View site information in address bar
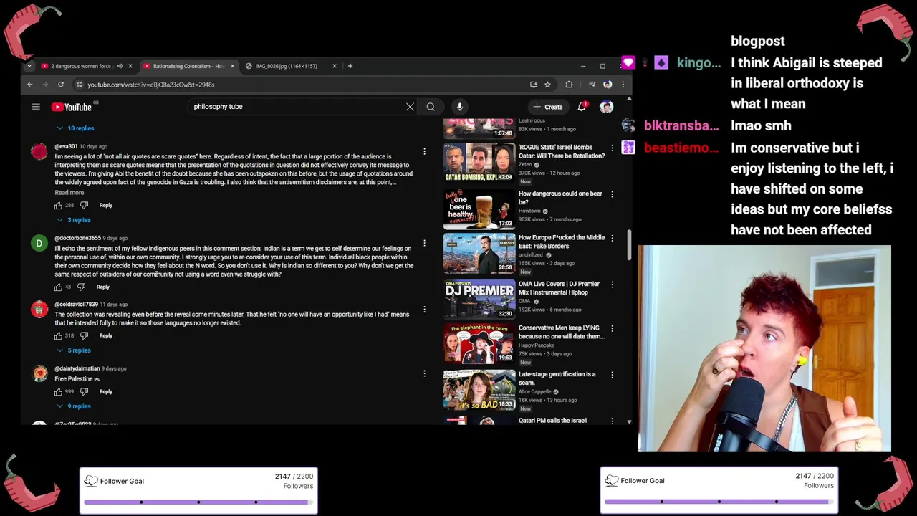This screenshot has width=917, height=516. [x=79, y=85]
